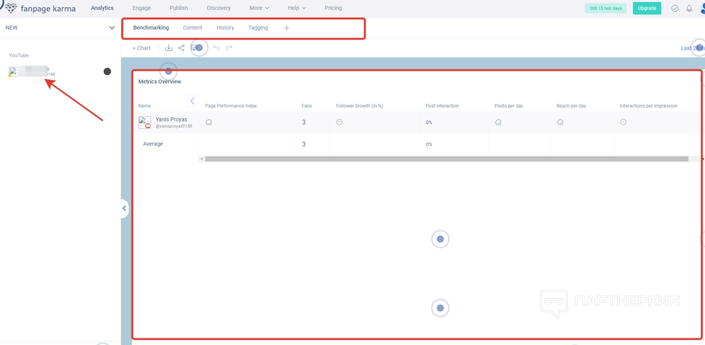705x345 pixels.
Task: Click the undo arrow icon
Action: pyautogui.click(x=217, y=48)
